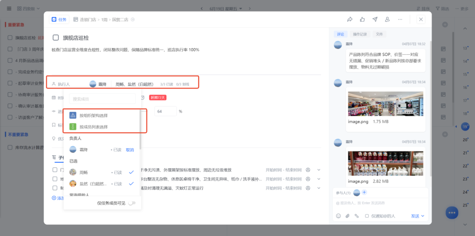
Task: Switch to the 操作记录 tab
Action: click(360, 34)
